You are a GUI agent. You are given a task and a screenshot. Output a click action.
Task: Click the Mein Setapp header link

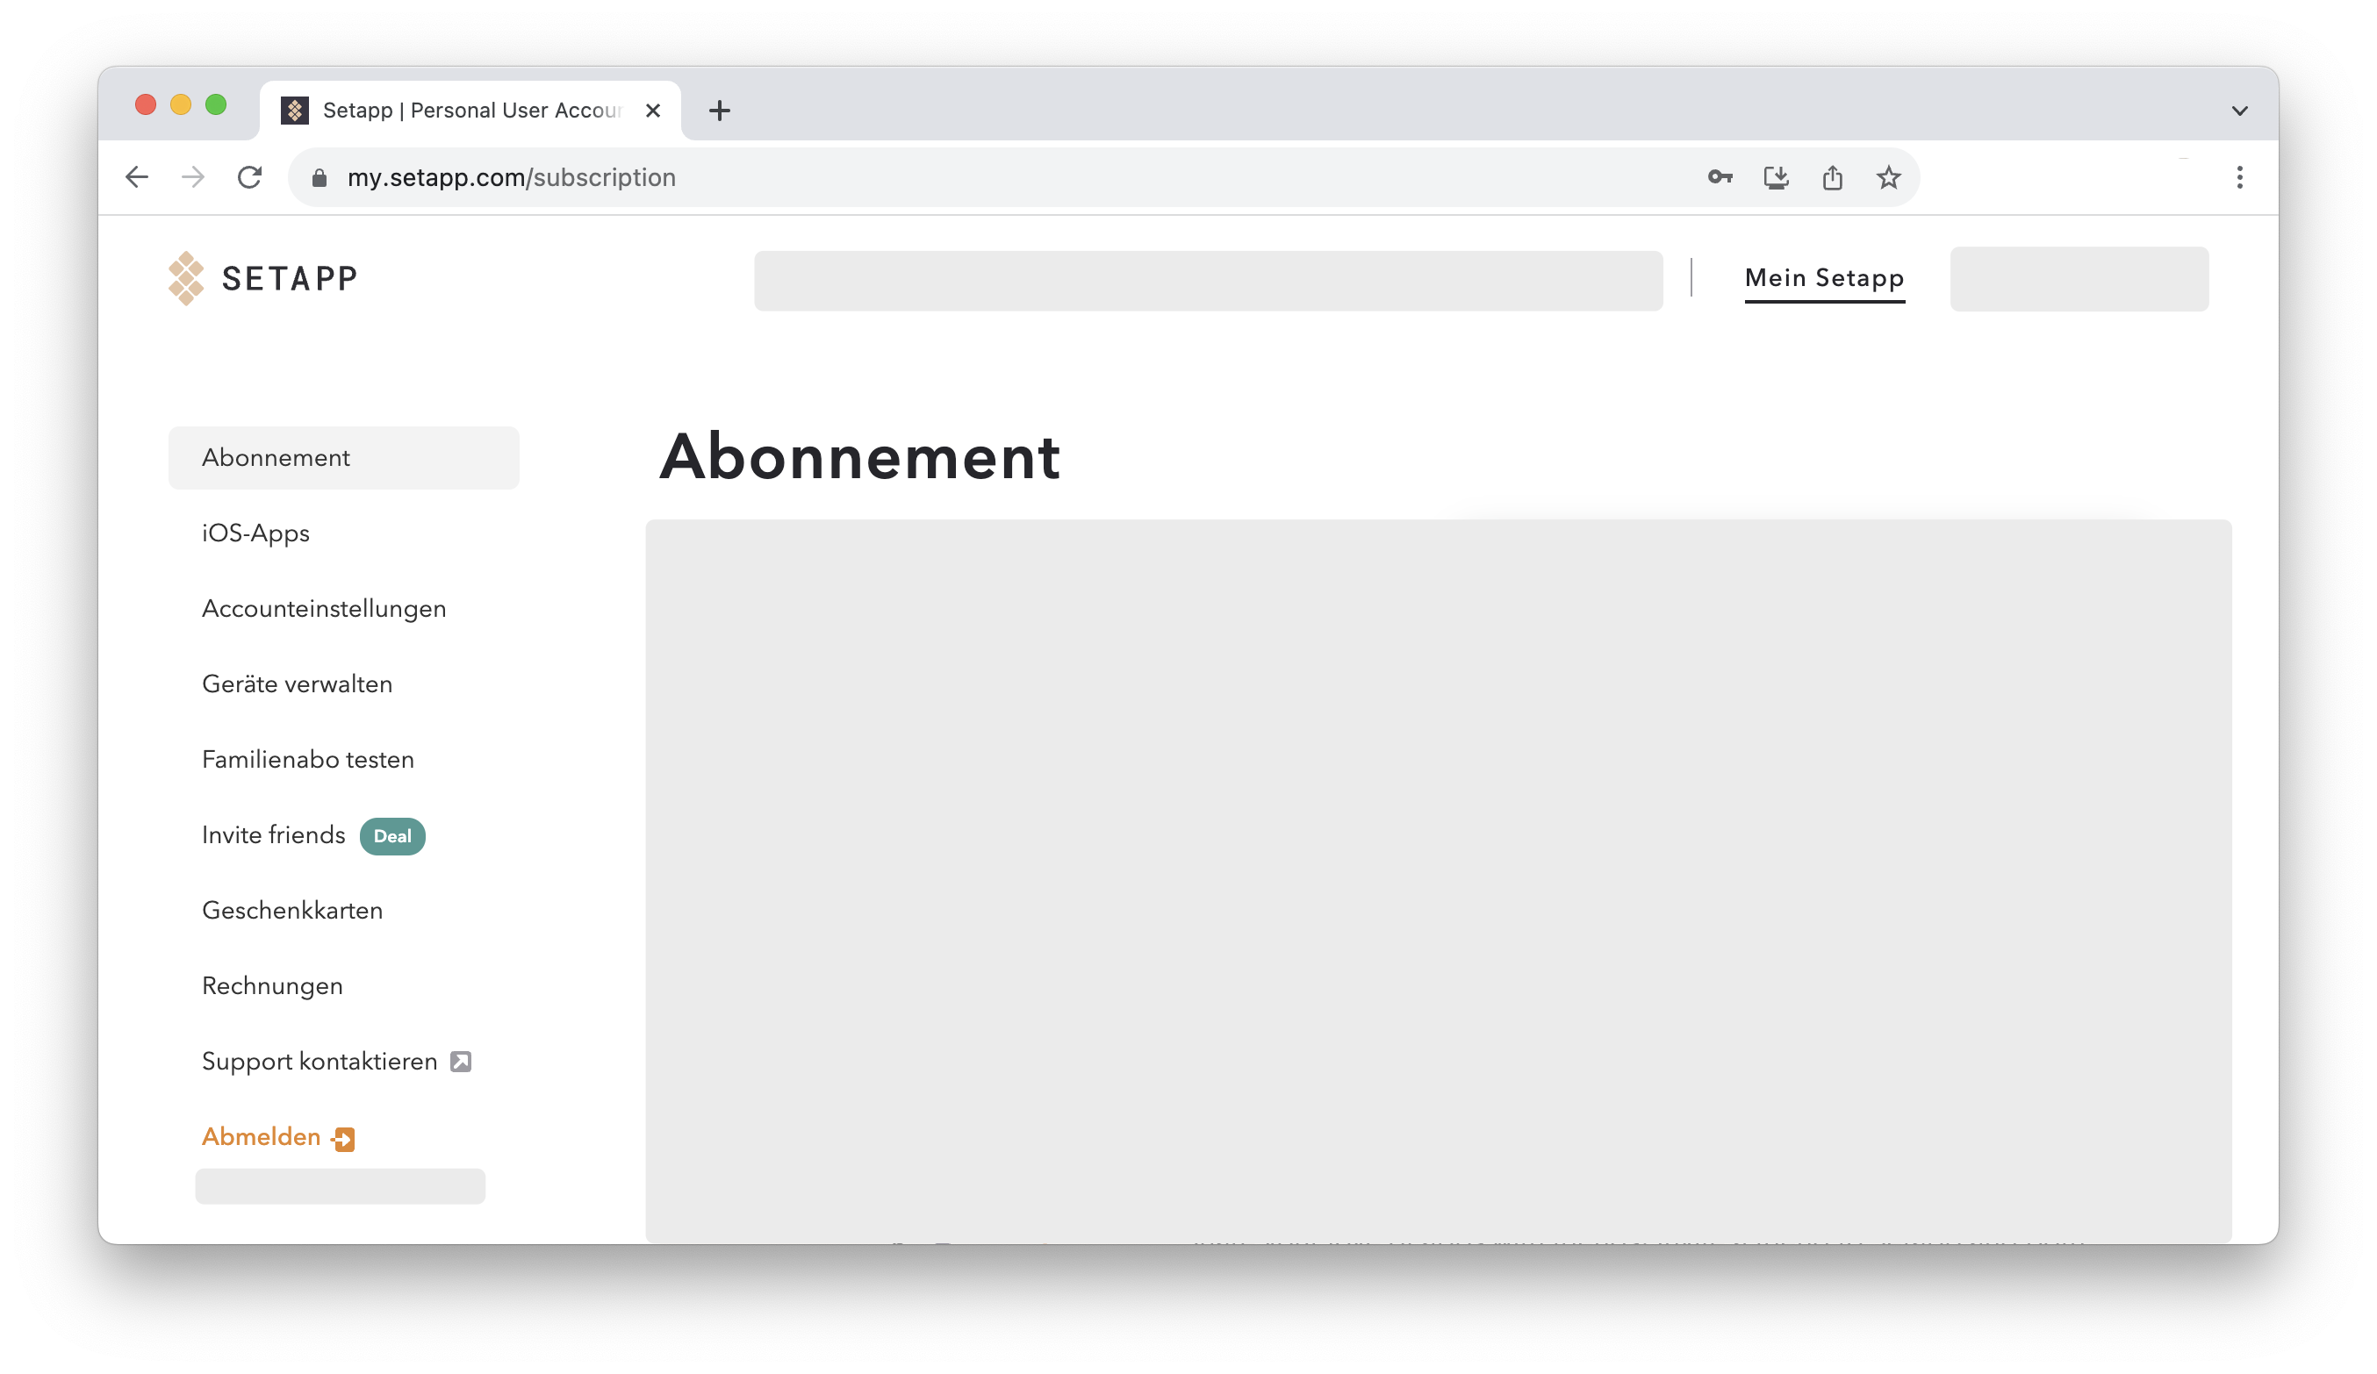(1824, 278)
